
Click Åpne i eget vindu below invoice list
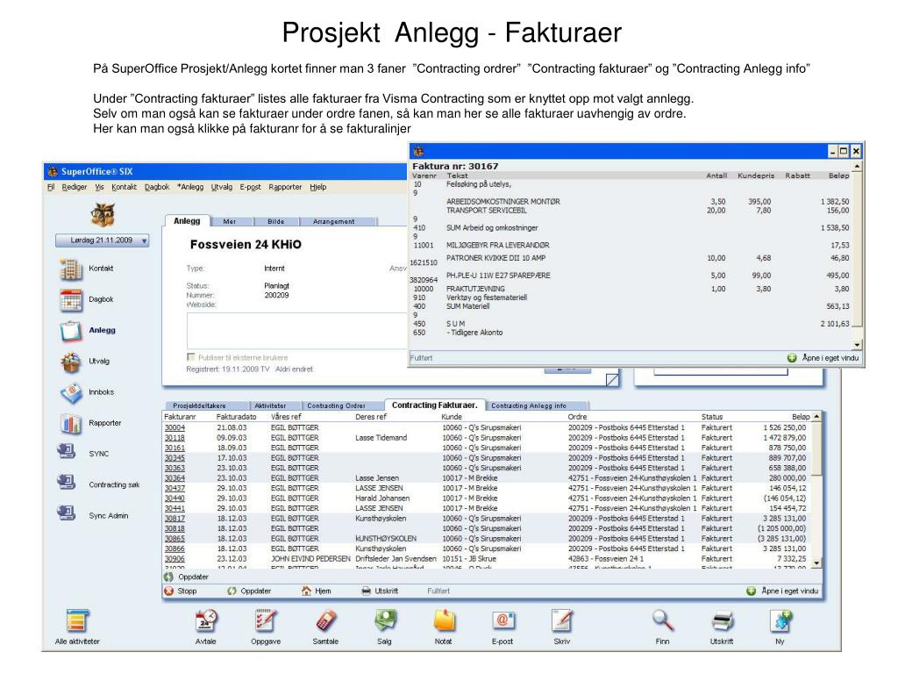[x=783, y=591]
